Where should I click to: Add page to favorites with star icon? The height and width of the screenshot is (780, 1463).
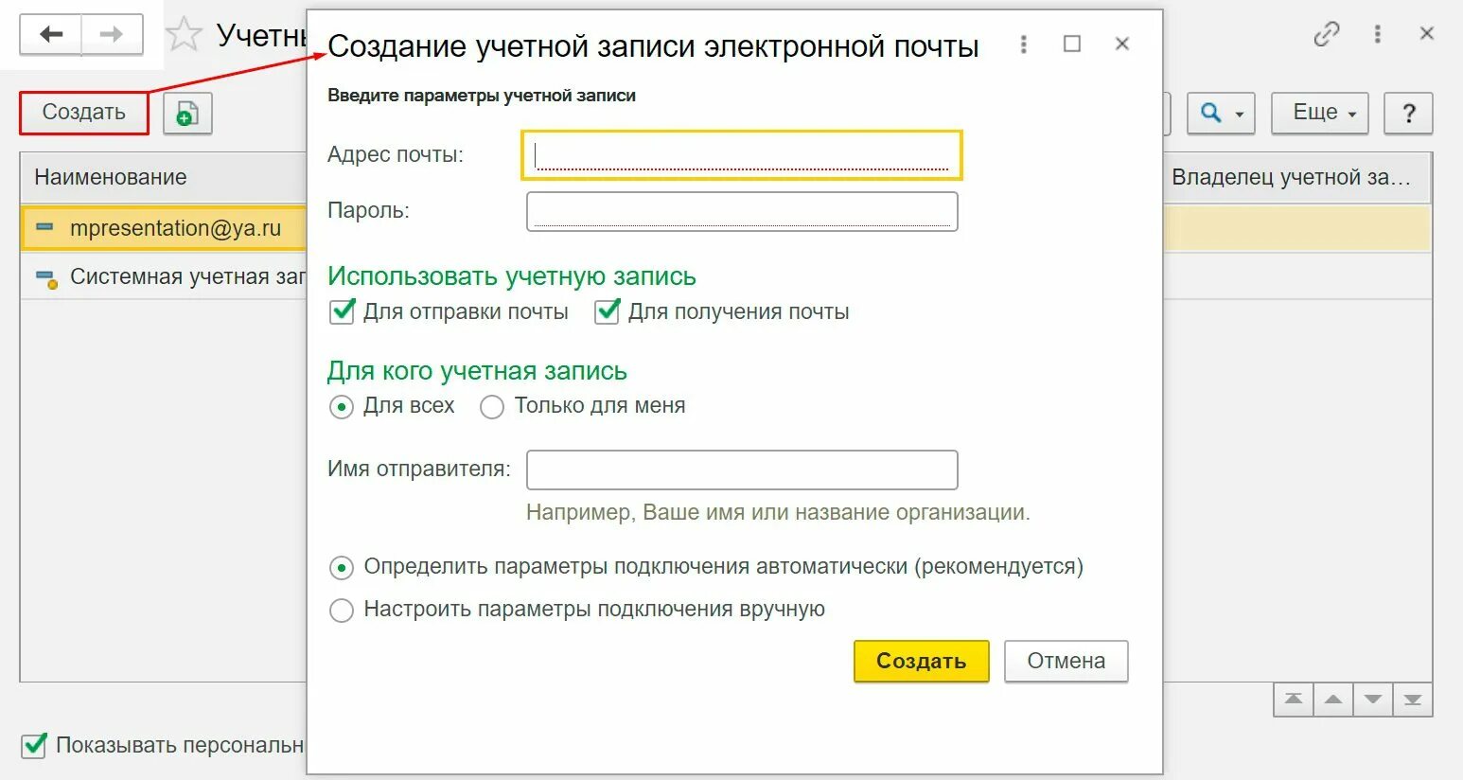tap(184, 35)
